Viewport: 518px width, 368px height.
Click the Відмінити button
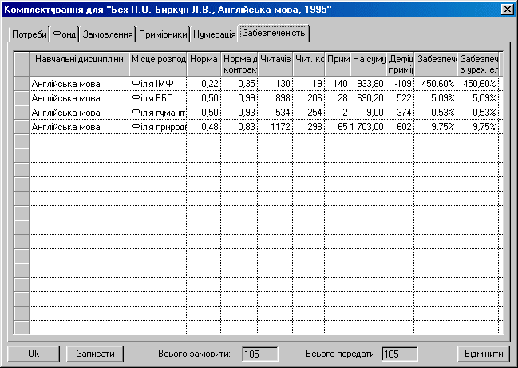tap(484, 354)
